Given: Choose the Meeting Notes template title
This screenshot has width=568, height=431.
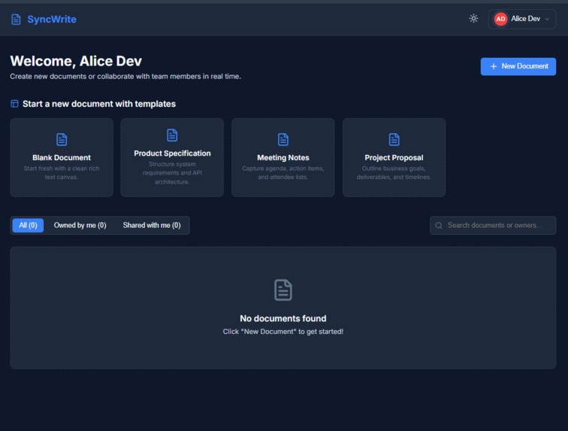Looking at the screenshot, I should [x=283, y=158].
